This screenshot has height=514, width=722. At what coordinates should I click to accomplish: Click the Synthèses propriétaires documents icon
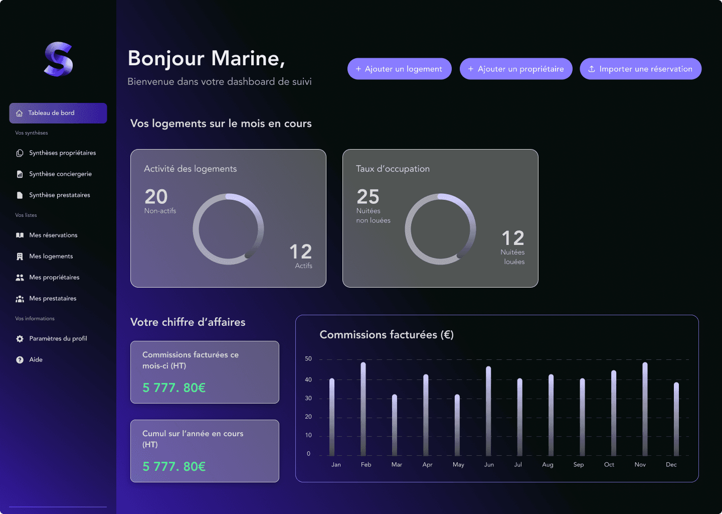20,153
